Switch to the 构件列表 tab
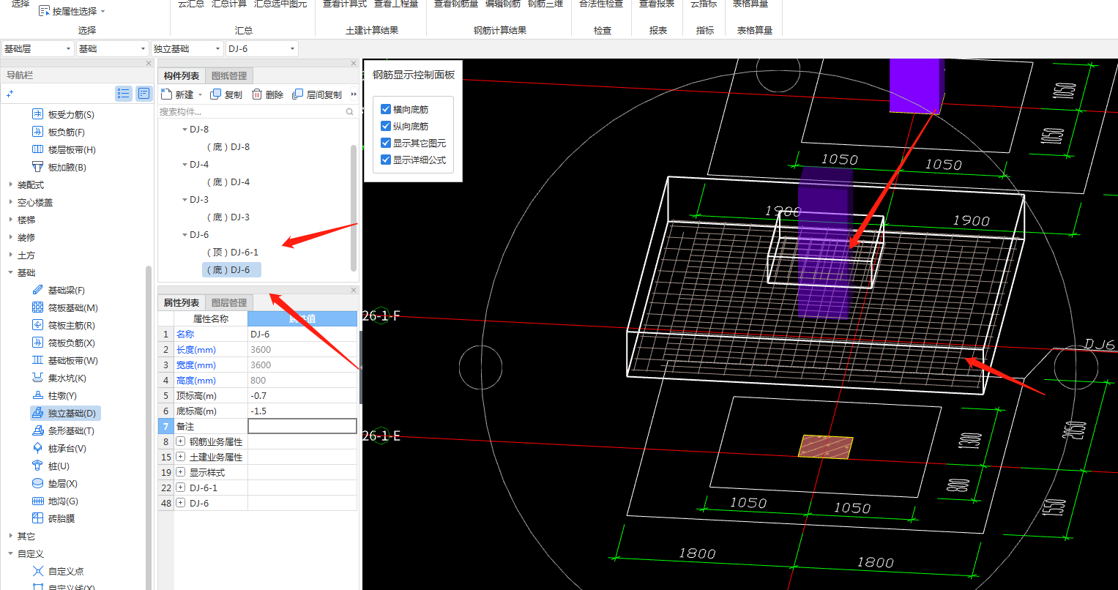This screenshot has width=1118, height=590. point(181,76)
